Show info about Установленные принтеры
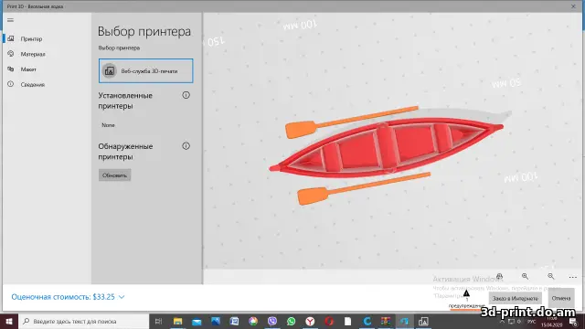Screen dimensions: 585x329 click(x=186, y=95)
